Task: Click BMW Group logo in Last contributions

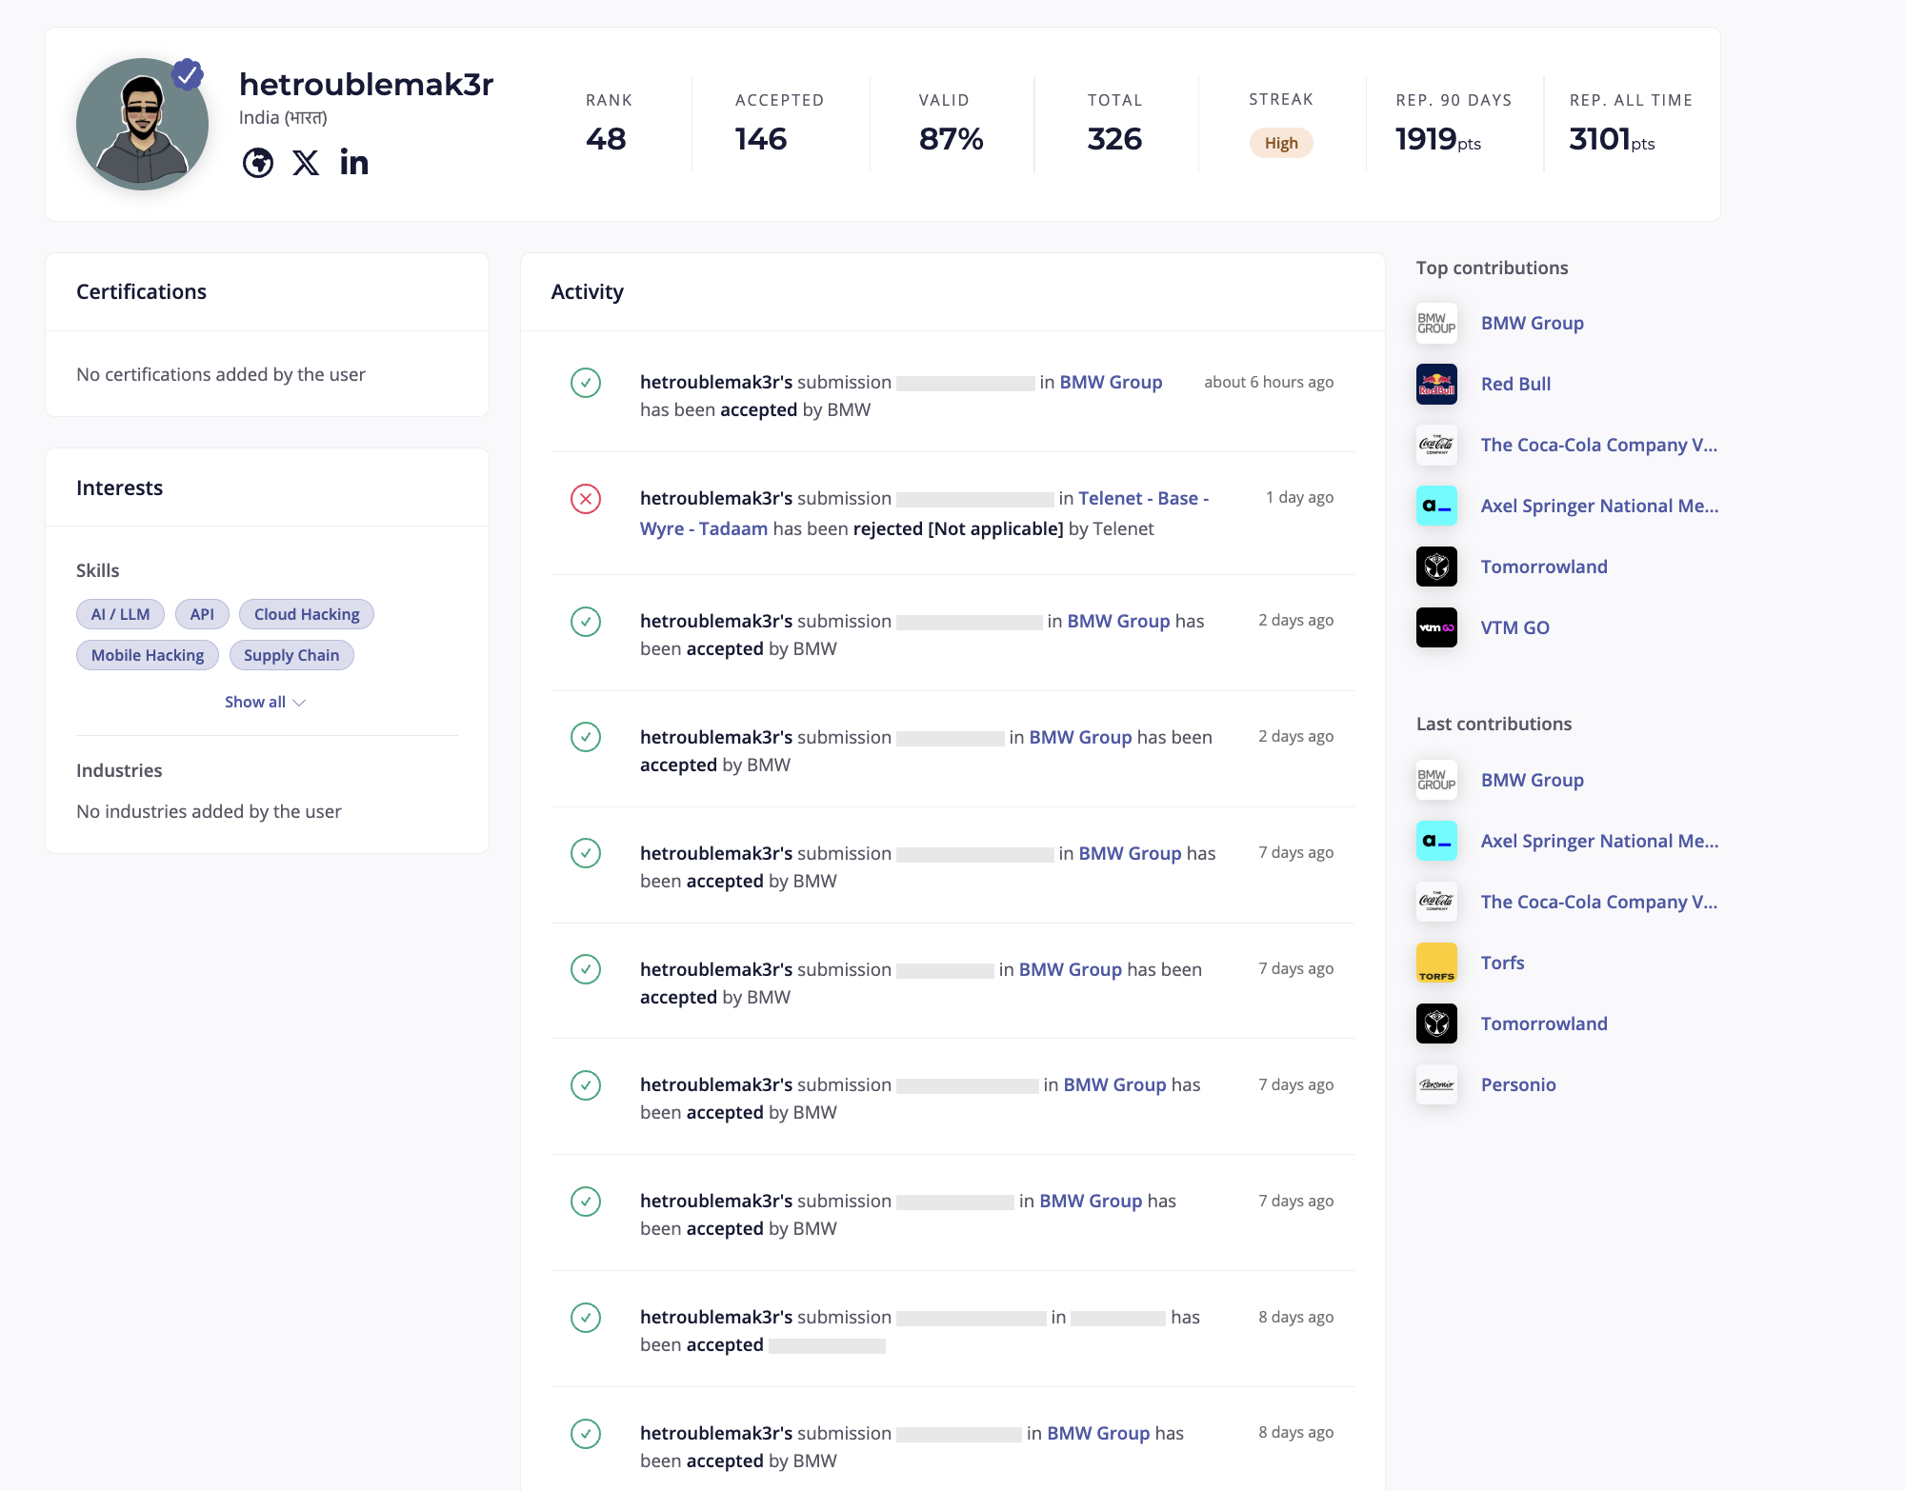Action: 1436,780
